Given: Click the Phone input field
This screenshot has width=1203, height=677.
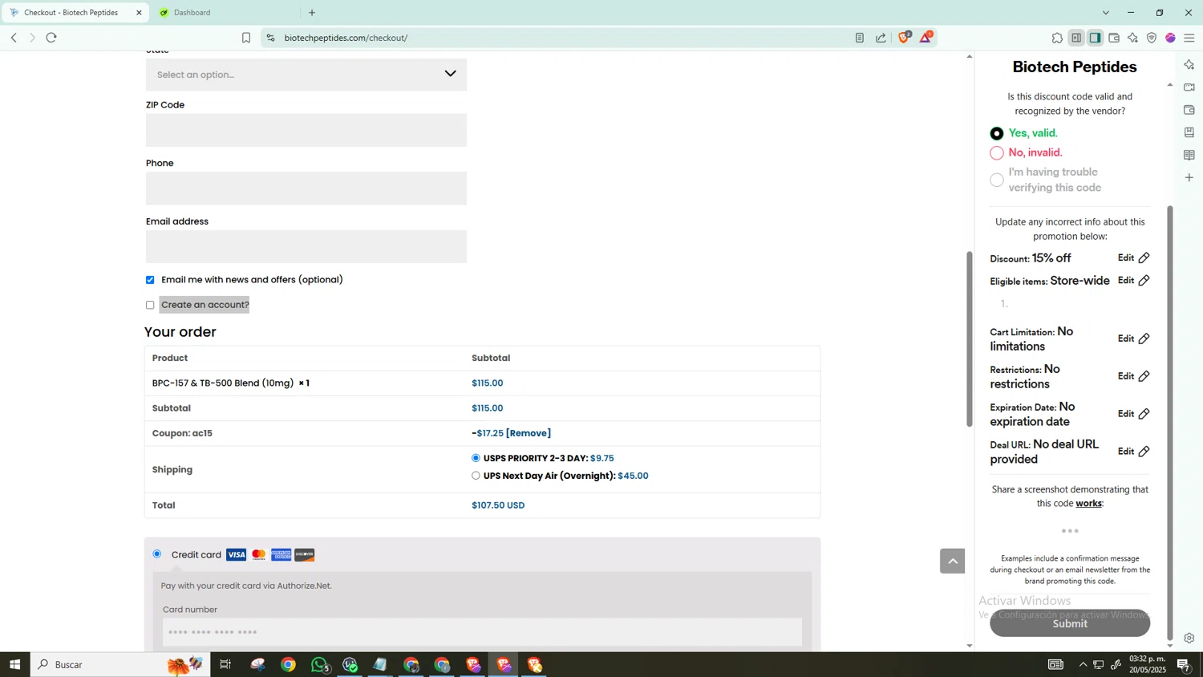Looking at the screenshot, I should pos(306,189).
